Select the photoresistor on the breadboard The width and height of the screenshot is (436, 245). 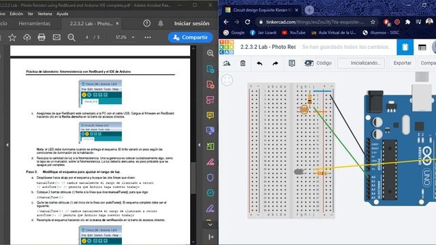tap(305, 110)
